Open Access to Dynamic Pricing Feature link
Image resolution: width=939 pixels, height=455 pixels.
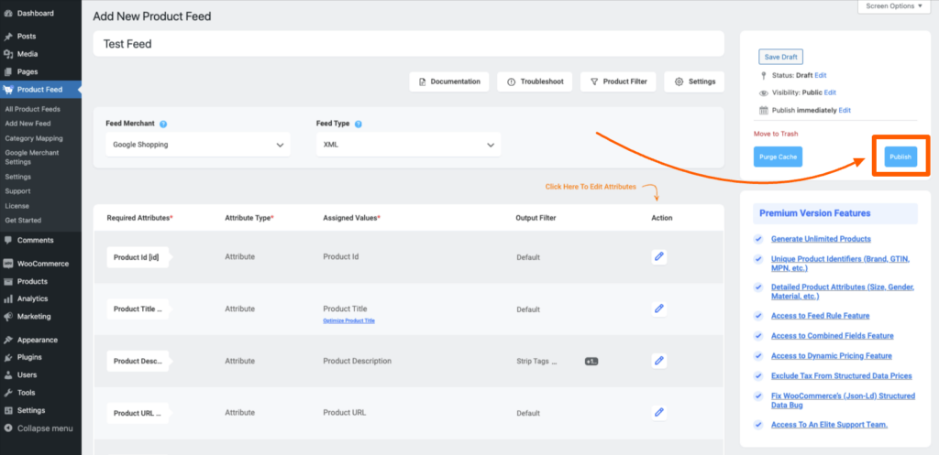coord(831,356)
